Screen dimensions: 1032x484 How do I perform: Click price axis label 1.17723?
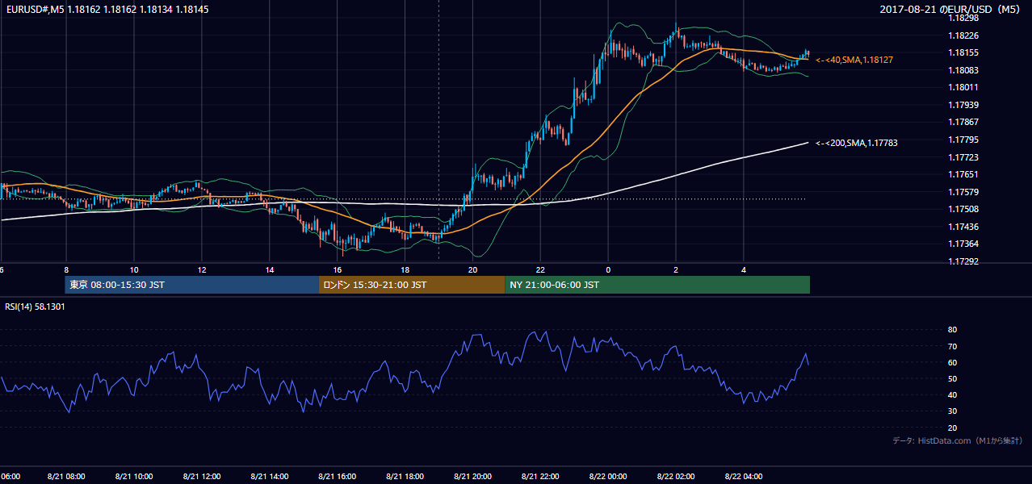[963, 157]
